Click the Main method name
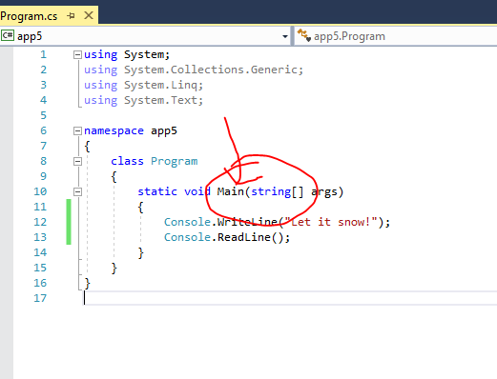This screenshot has width=497, height=379. click(230, 191)
